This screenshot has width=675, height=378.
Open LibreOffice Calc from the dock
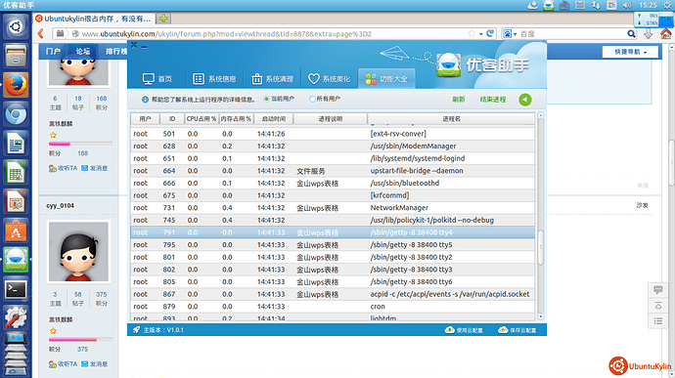click(x=16, y=172)
